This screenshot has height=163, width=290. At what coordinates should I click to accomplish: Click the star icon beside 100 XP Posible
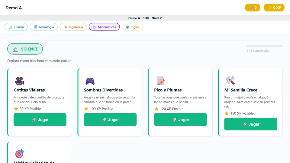(x=86, y=109)
